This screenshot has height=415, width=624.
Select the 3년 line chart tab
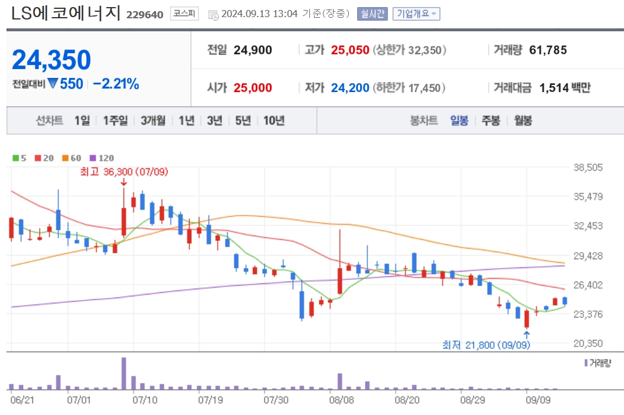click(214, 120)
